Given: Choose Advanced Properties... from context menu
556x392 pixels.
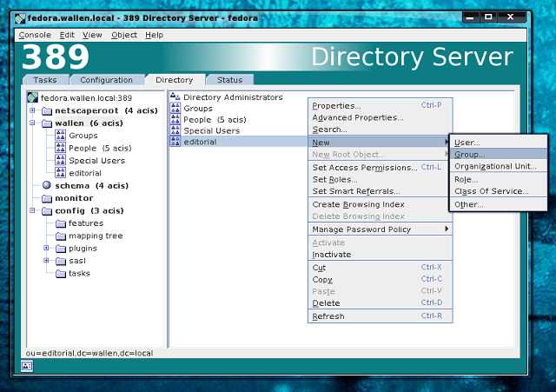Looking at the screenshot, I should click(x=381, y=117).
